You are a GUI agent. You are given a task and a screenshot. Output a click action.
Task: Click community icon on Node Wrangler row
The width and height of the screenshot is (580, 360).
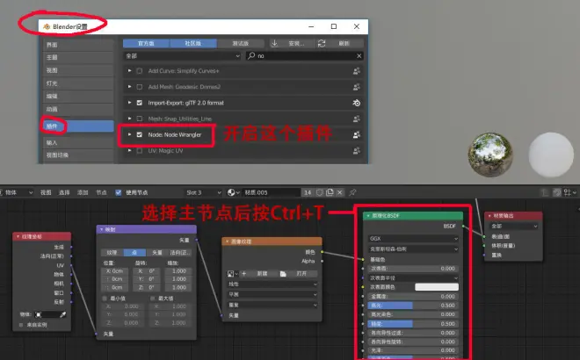[357, 135]
